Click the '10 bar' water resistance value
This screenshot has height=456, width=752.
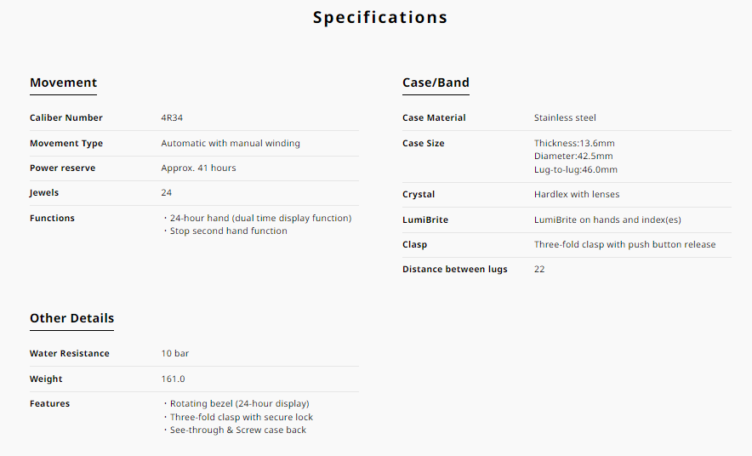tap(174, 354)
